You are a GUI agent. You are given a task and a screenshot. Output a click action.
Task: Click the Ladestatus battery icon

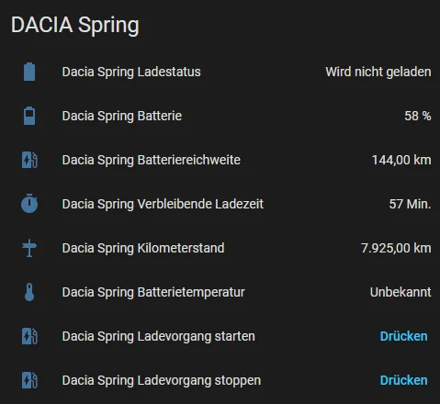pyautogui.click(x=29, y=72)
